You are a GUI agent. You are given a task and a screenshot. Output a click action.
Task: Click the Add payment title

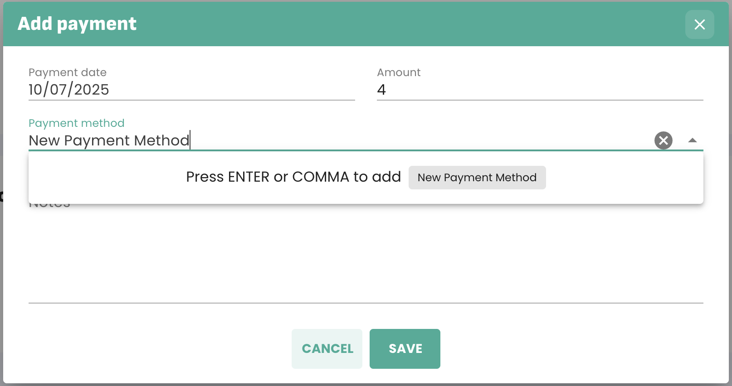pyautogui.click(x=77, y=24)
